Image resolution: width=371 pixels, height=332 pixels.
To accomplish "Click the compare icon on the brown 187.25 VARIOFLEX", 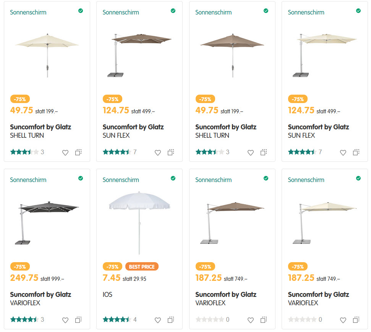I will pos(264,320).
